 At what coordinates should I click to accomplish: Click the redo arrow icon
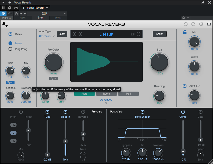pos(193,24)
